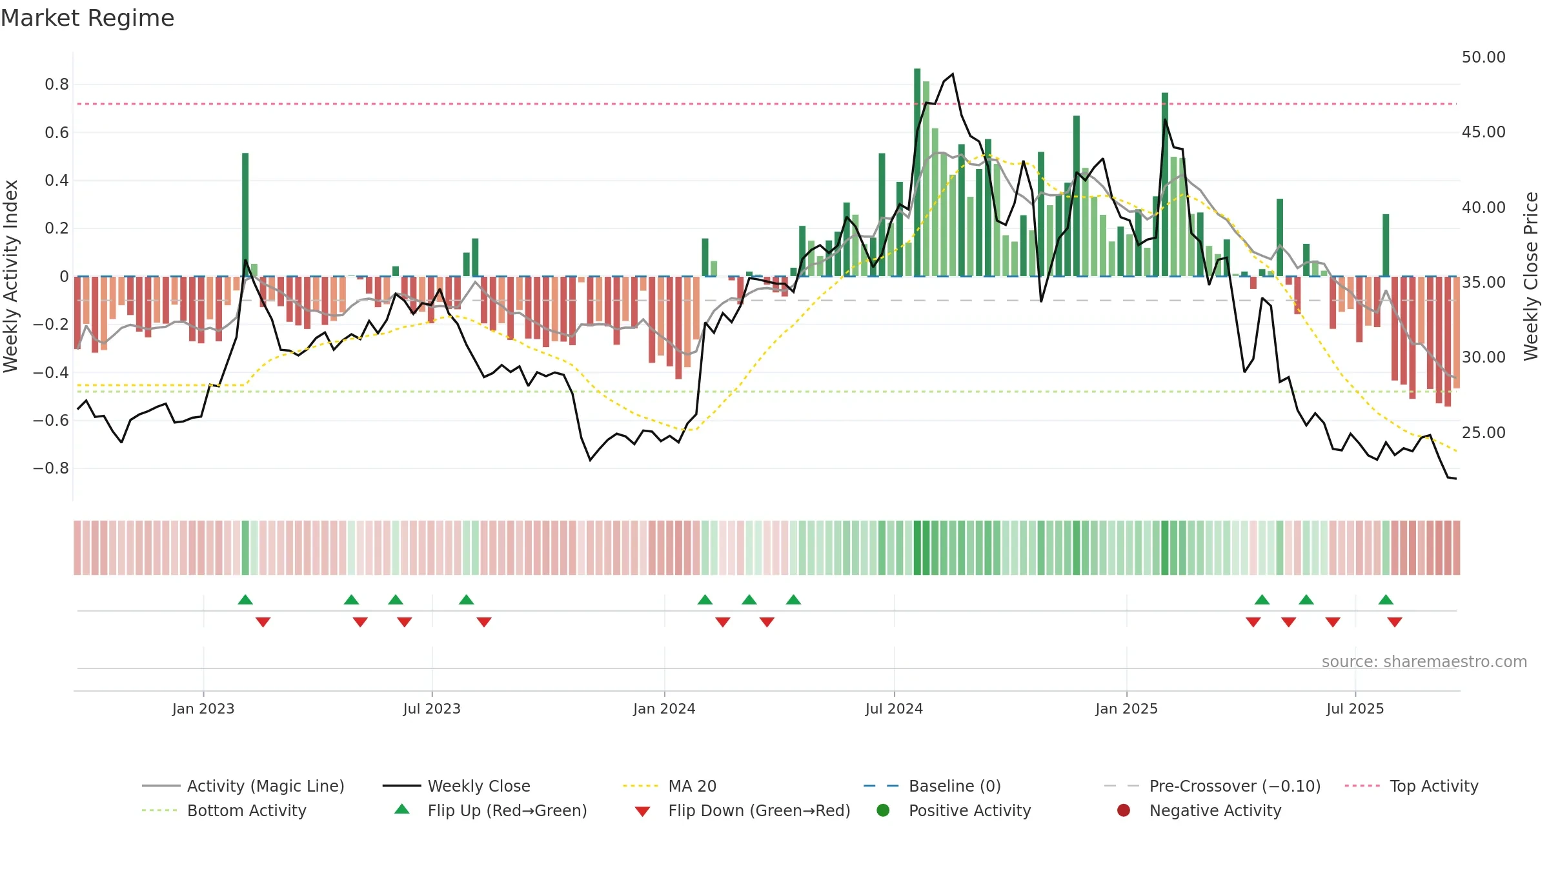Click the 25.00 price axis label
The image size is (1549, 871).
[1483, 432]
